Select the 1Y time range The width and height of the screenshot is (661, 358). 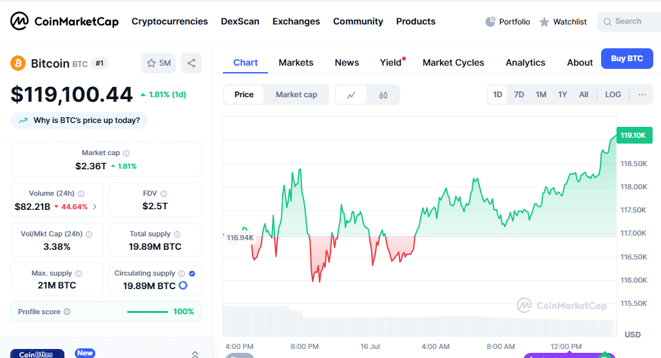(x=562, y=95)
